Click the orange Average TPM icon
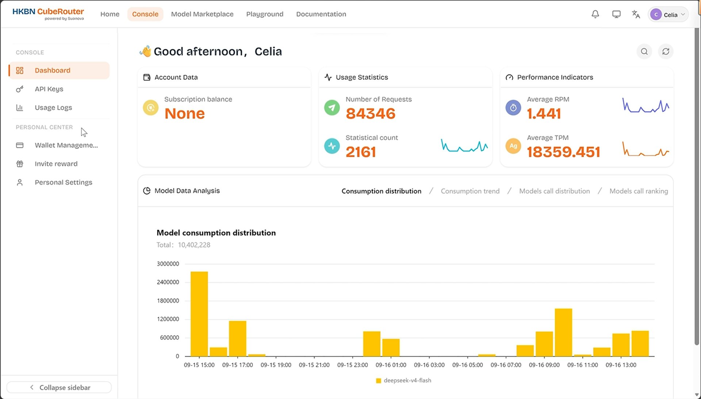 pos(513,146)
